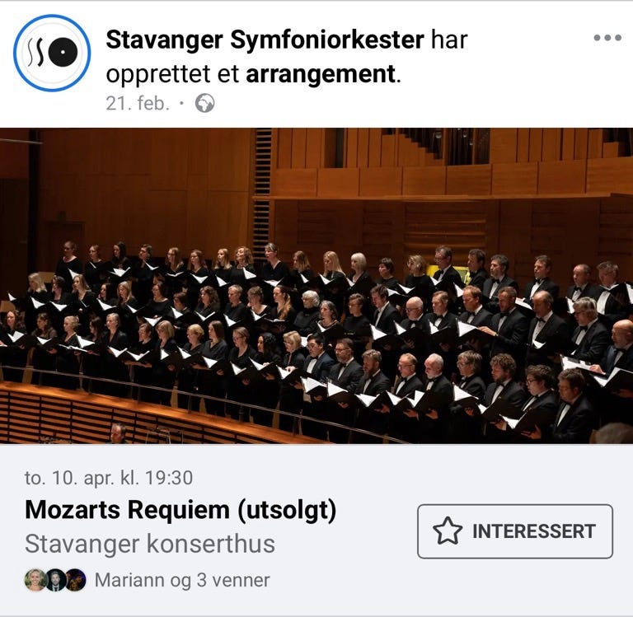Open the third friend avatar with the dark photo
The image size is (633, 617).
[x=76, y=580]
